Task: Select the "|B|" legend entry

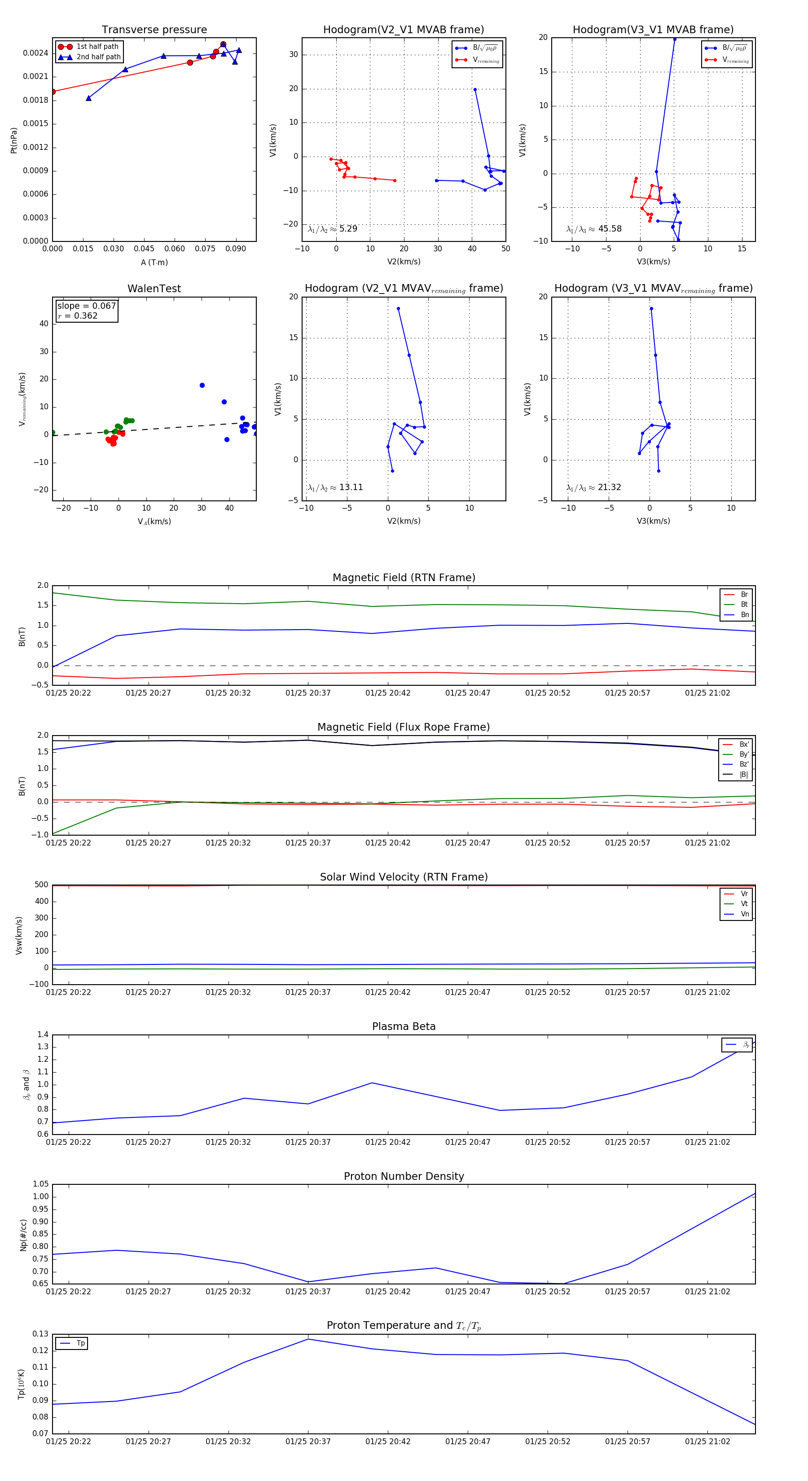Action: coord(736,775)
